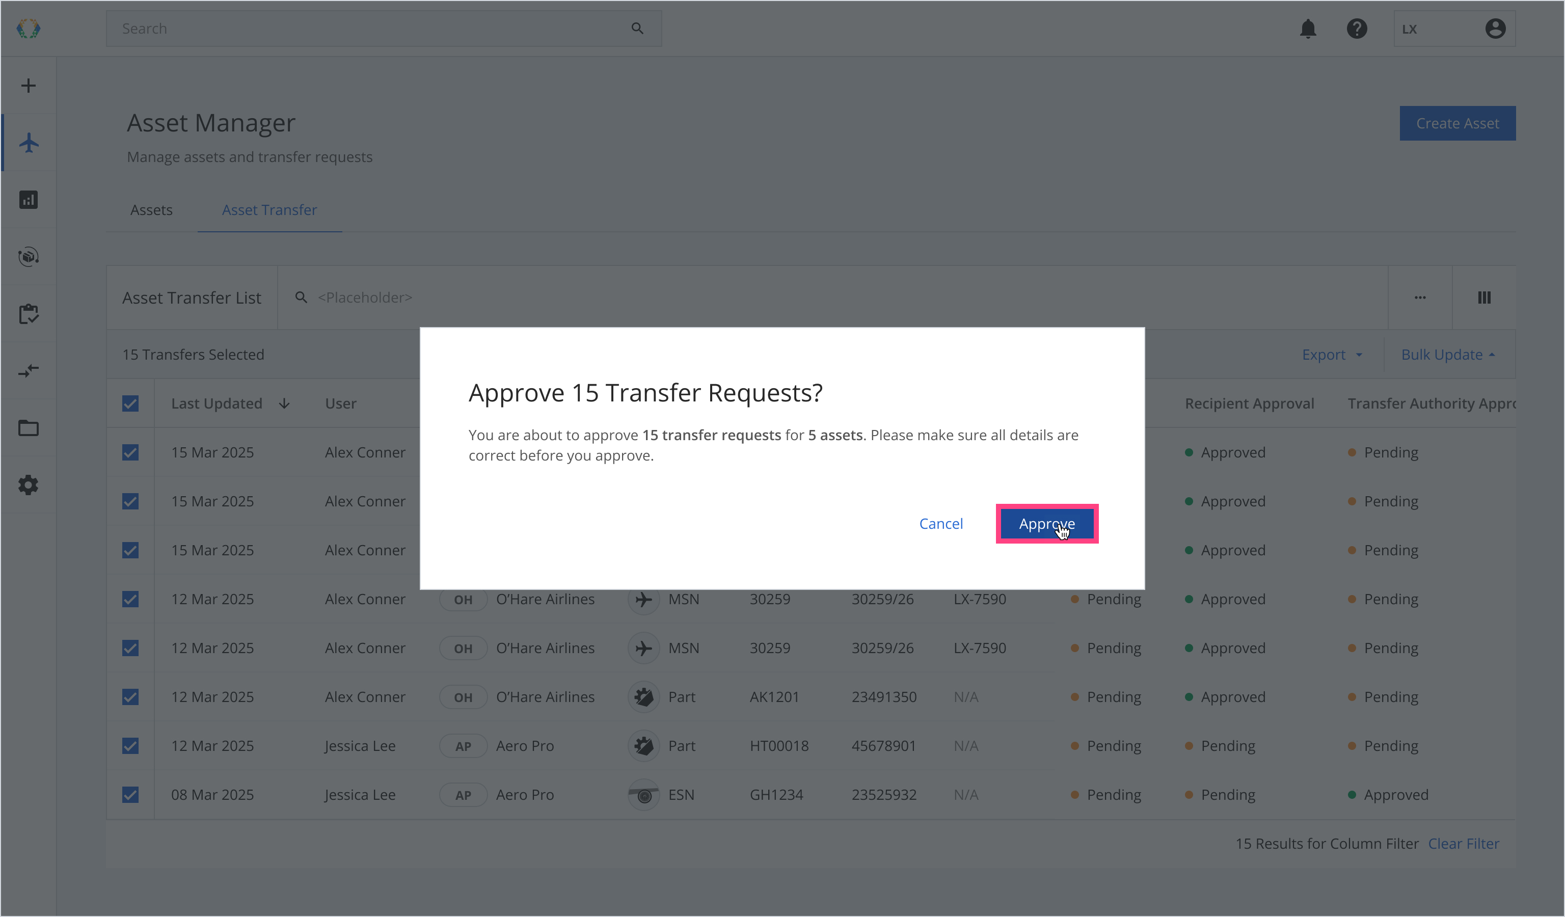Click serial number 23491350

[x=884, y=697]
